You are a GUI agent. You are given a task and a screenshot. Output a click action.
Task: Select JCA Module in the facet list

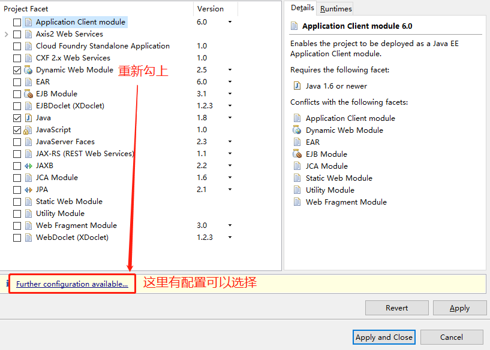click(57, 178)
